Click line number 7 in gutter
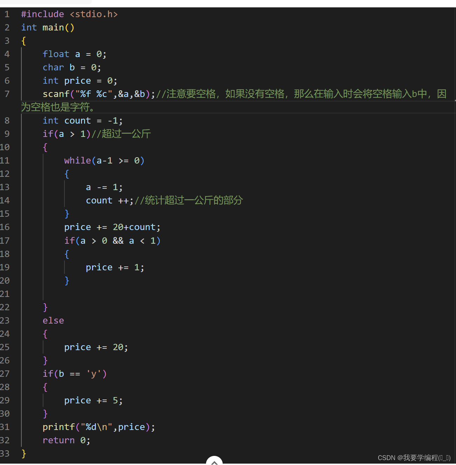Viewport: 456px width, 465px height. click(x=7, y=94)
